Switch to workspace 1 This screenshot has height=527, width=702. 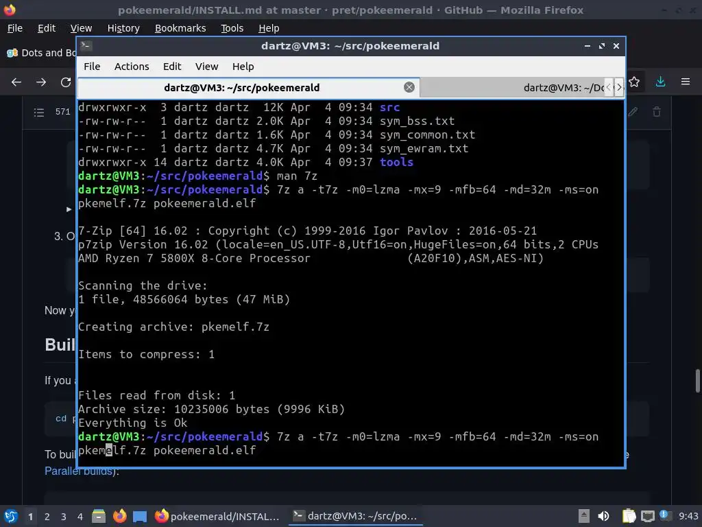point(30,517)
